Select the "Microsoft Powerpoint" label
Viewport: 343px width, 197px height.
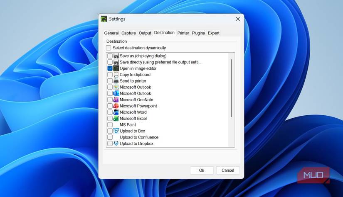pos(138,106)
